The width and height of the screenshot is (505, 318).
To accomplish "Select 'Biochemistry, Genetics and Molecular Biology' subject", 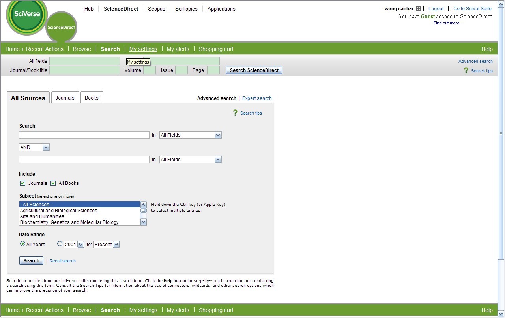I will (80, 222).
